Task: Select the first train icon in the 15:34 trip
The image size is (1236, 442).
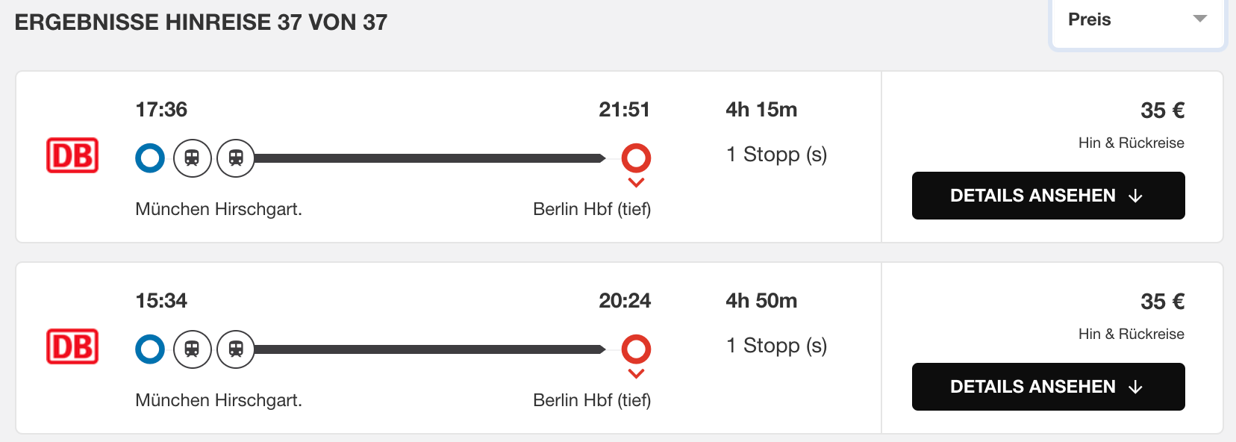Action: point(193,349)
